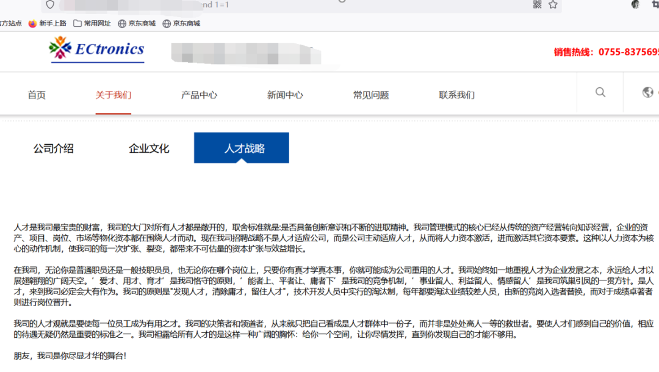
Task: Switch to the 公司介绍 tab
Action: tap(53, 148)
